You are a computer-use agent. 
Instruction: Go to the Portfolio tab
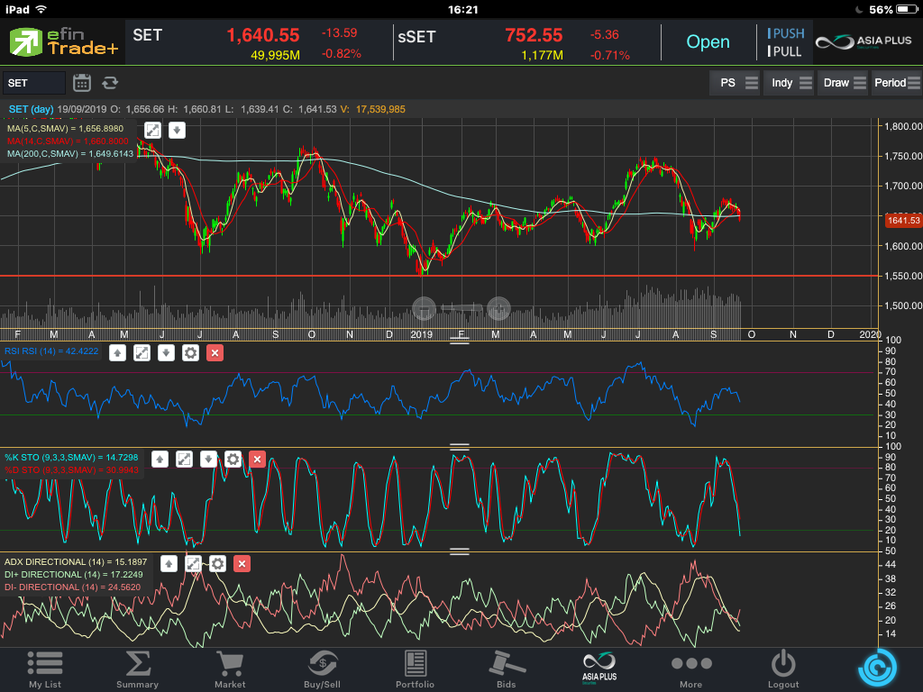(x=415, y=667)
